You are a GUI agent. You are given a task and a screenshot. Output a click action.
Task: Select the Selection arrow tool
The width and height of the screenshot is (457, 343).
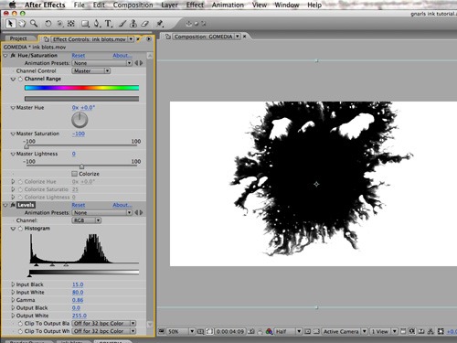(10, 24)
